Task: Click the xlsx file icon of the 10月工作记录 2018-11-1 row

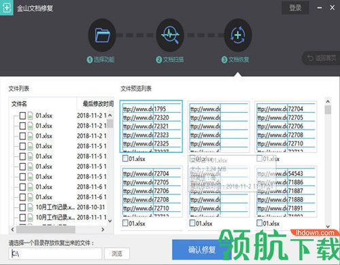Action: pos(31,217)
